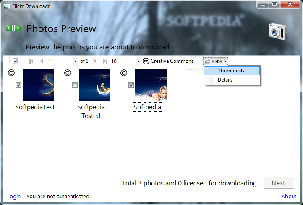The height and width of the screenshot is (205, 303).
Task: Click the green back arrow icon
Action: click(x=9, y=28)
